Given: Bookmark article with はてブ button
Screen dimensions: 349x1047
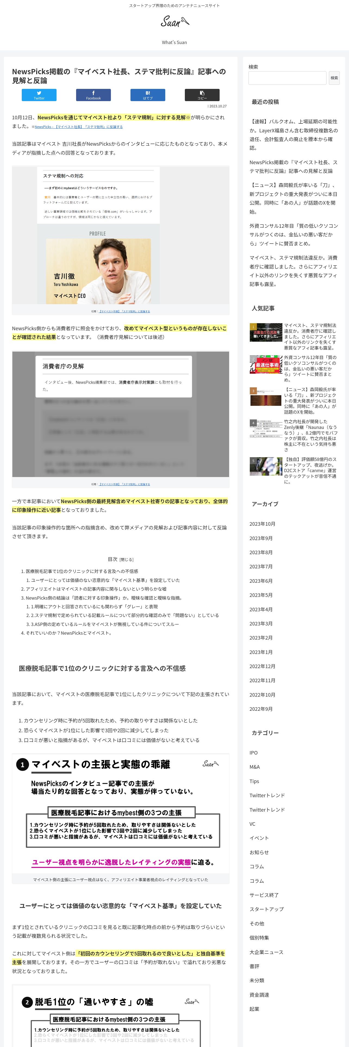Looking at the screenshot, I should (148, 95).
